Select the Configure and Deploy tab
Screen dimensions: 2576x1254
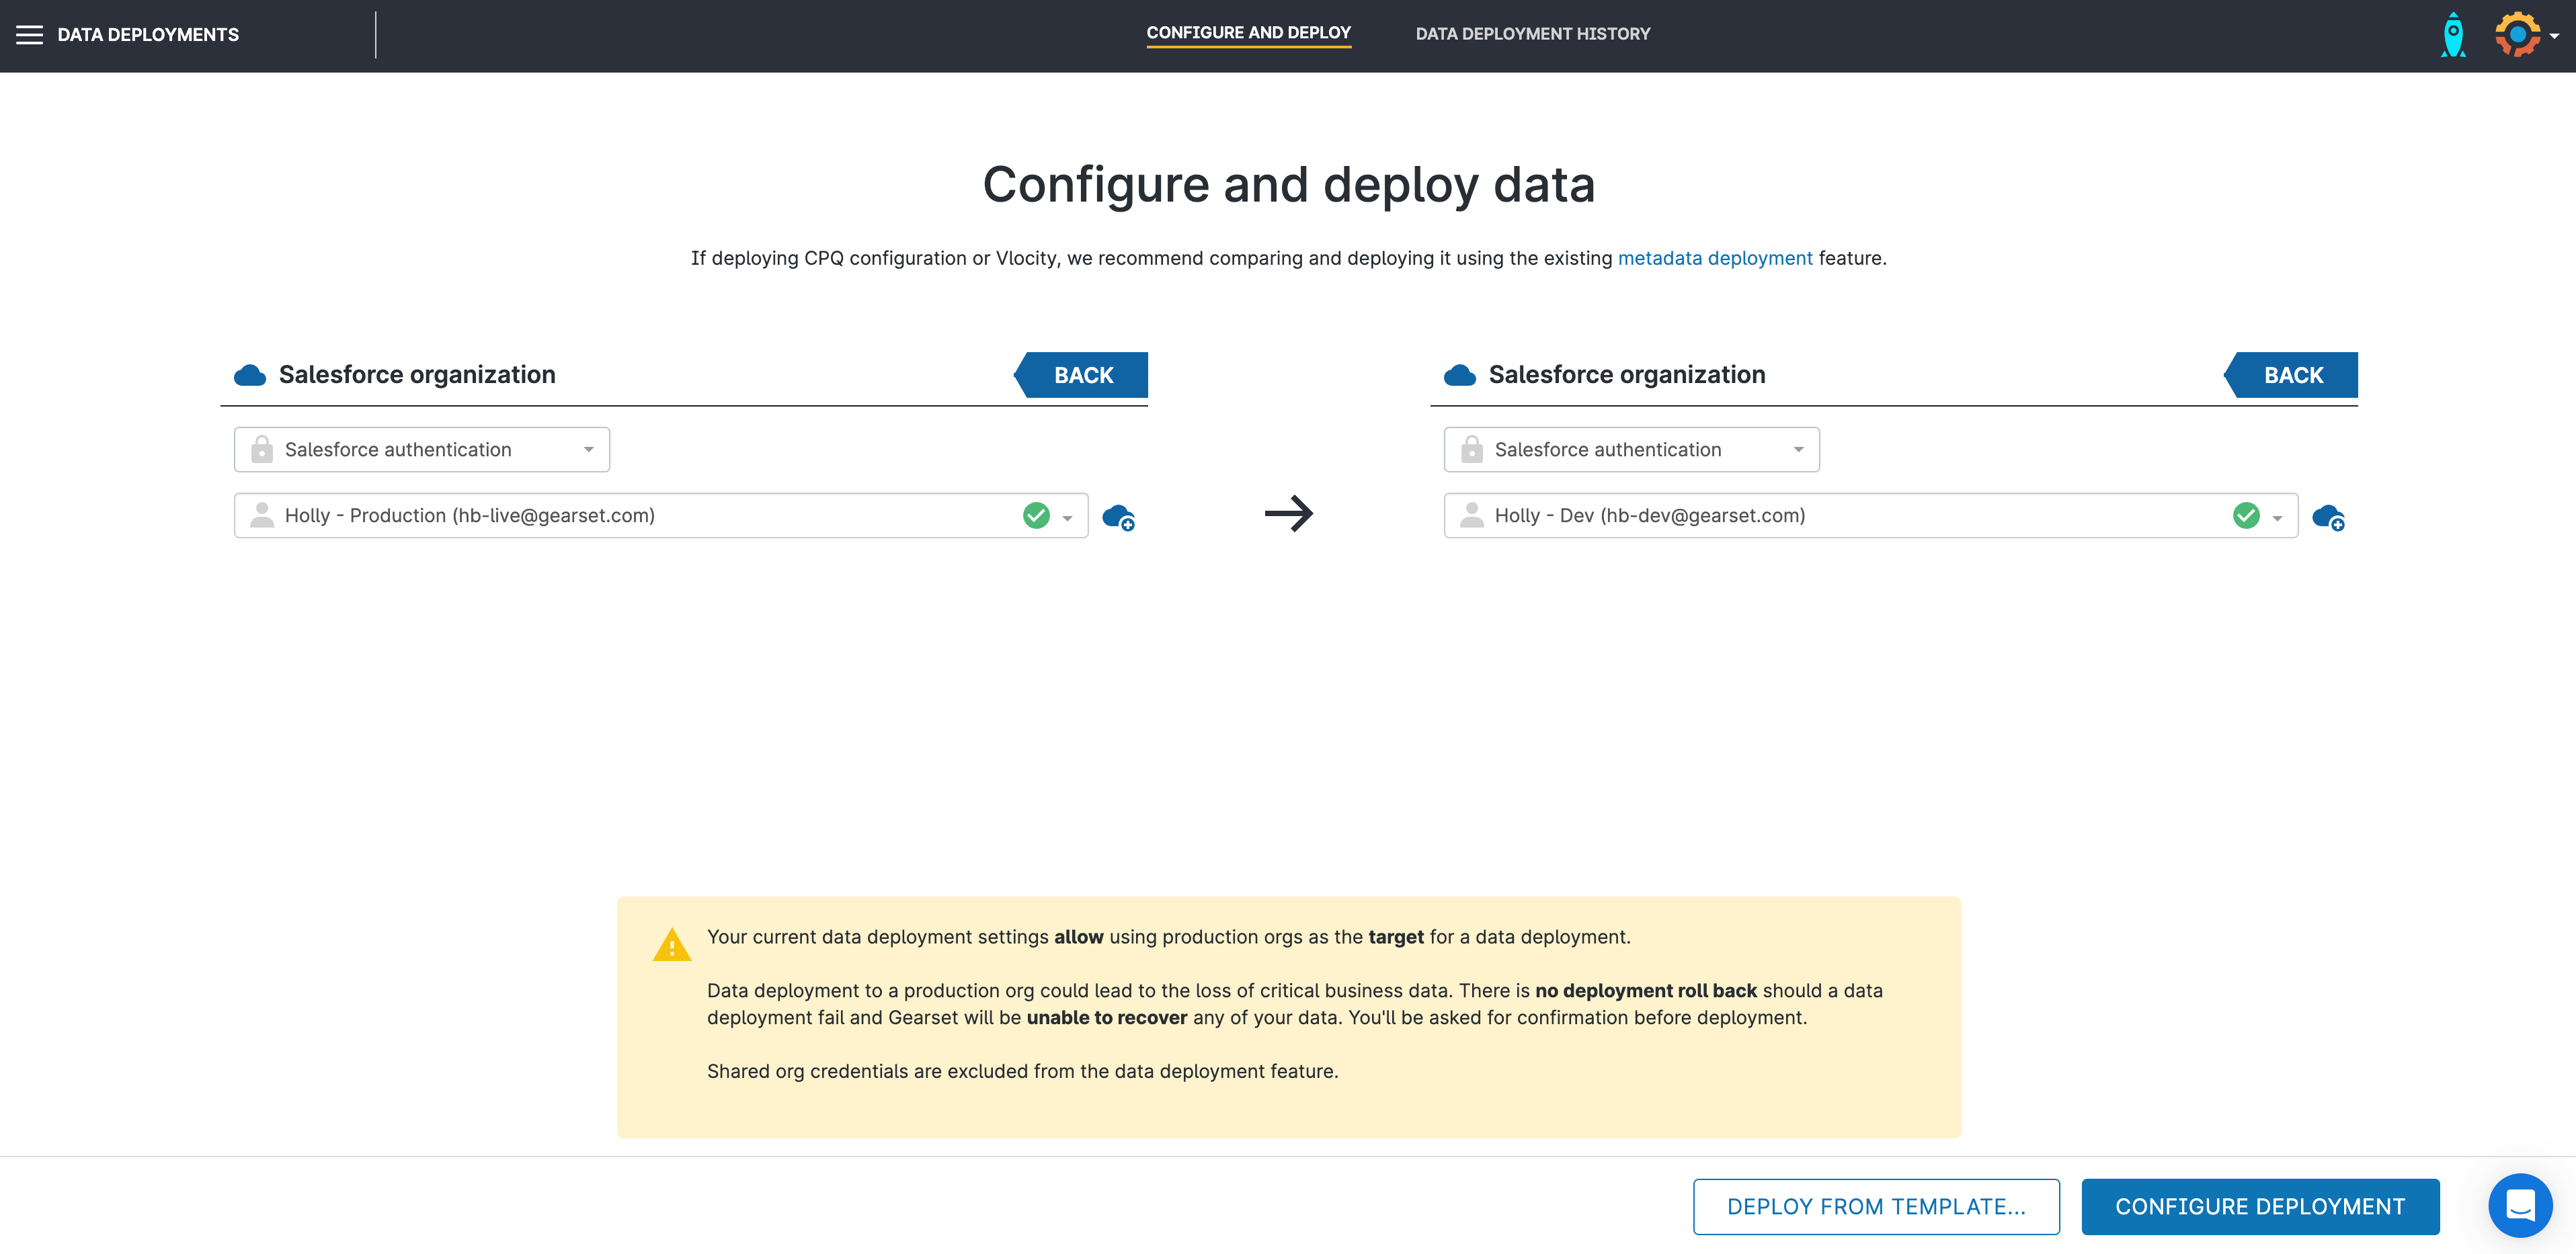click(x=1248, y=33)
